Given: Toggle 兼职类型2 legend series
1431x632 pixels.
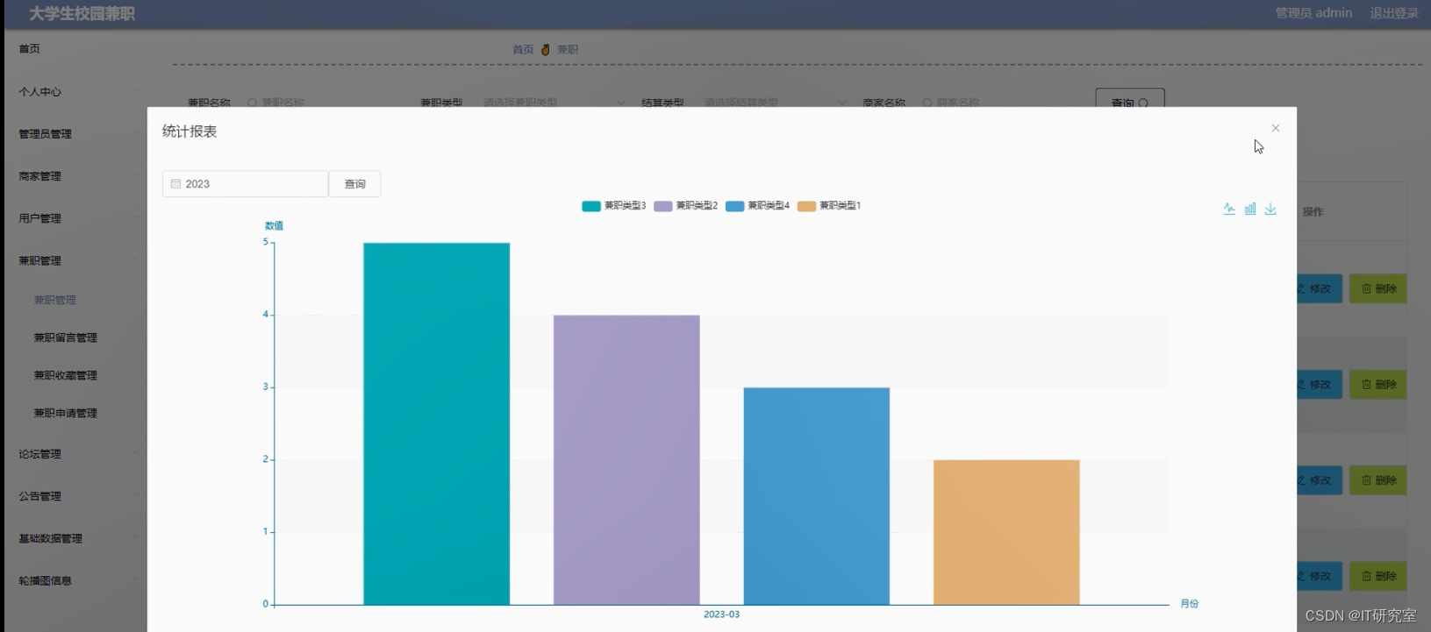Looking at the screenshot, I should 686,206.
